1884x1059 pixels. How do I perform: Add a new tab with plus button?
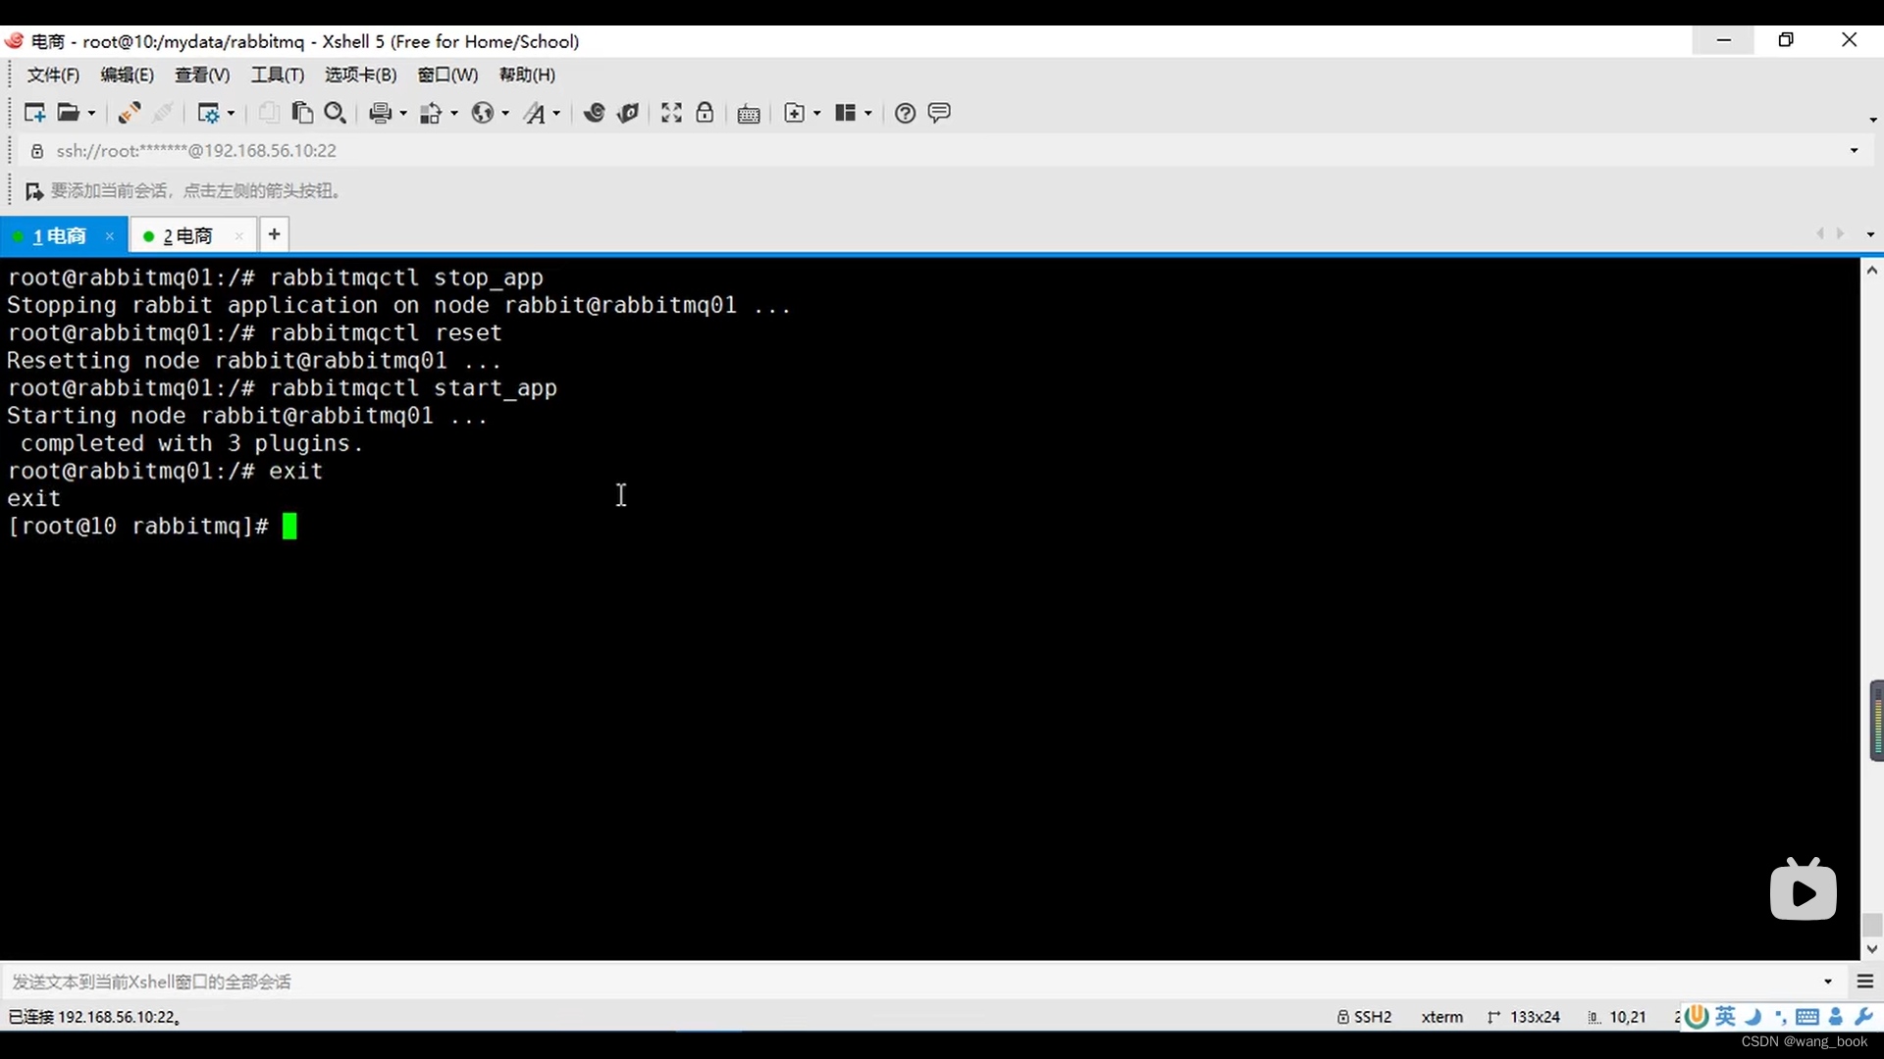(x=275, y=234)
